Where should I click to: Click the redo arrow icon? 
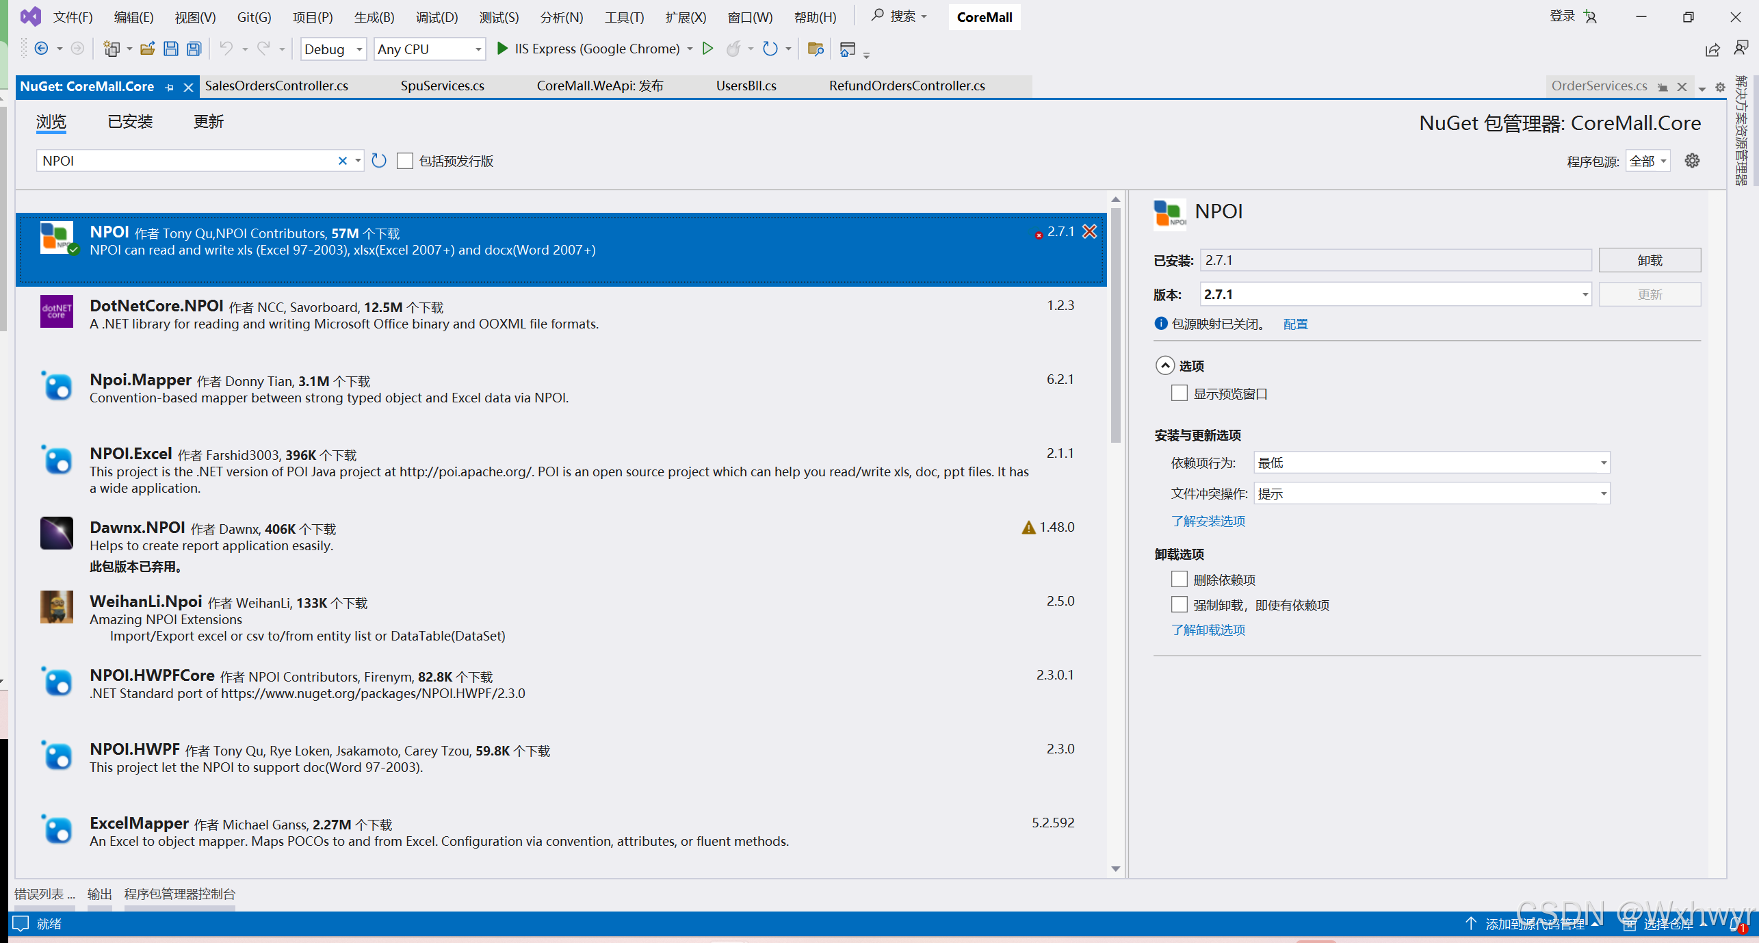pyautogui.click(x=263, y=49)
